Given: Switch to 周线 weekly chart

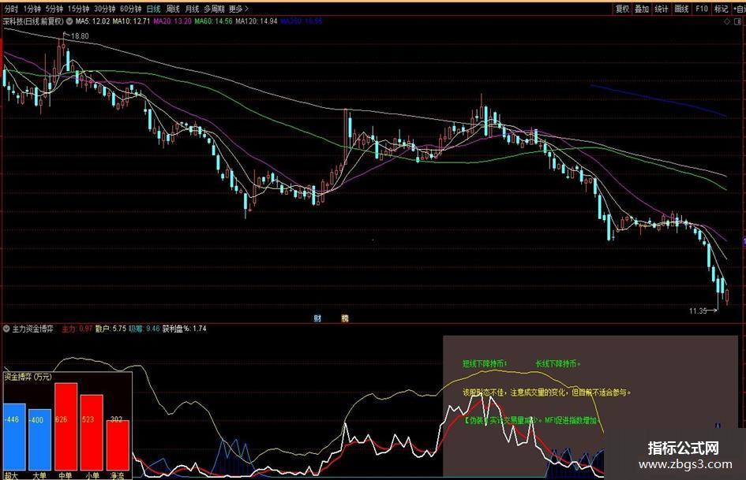Looking at the screenshot, I should (x=173, y=9).
